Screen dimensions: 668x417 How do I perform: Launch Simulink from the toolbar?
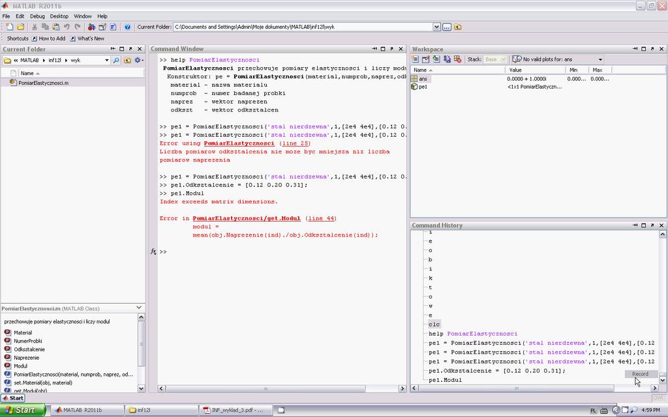[x=91, y=27]
